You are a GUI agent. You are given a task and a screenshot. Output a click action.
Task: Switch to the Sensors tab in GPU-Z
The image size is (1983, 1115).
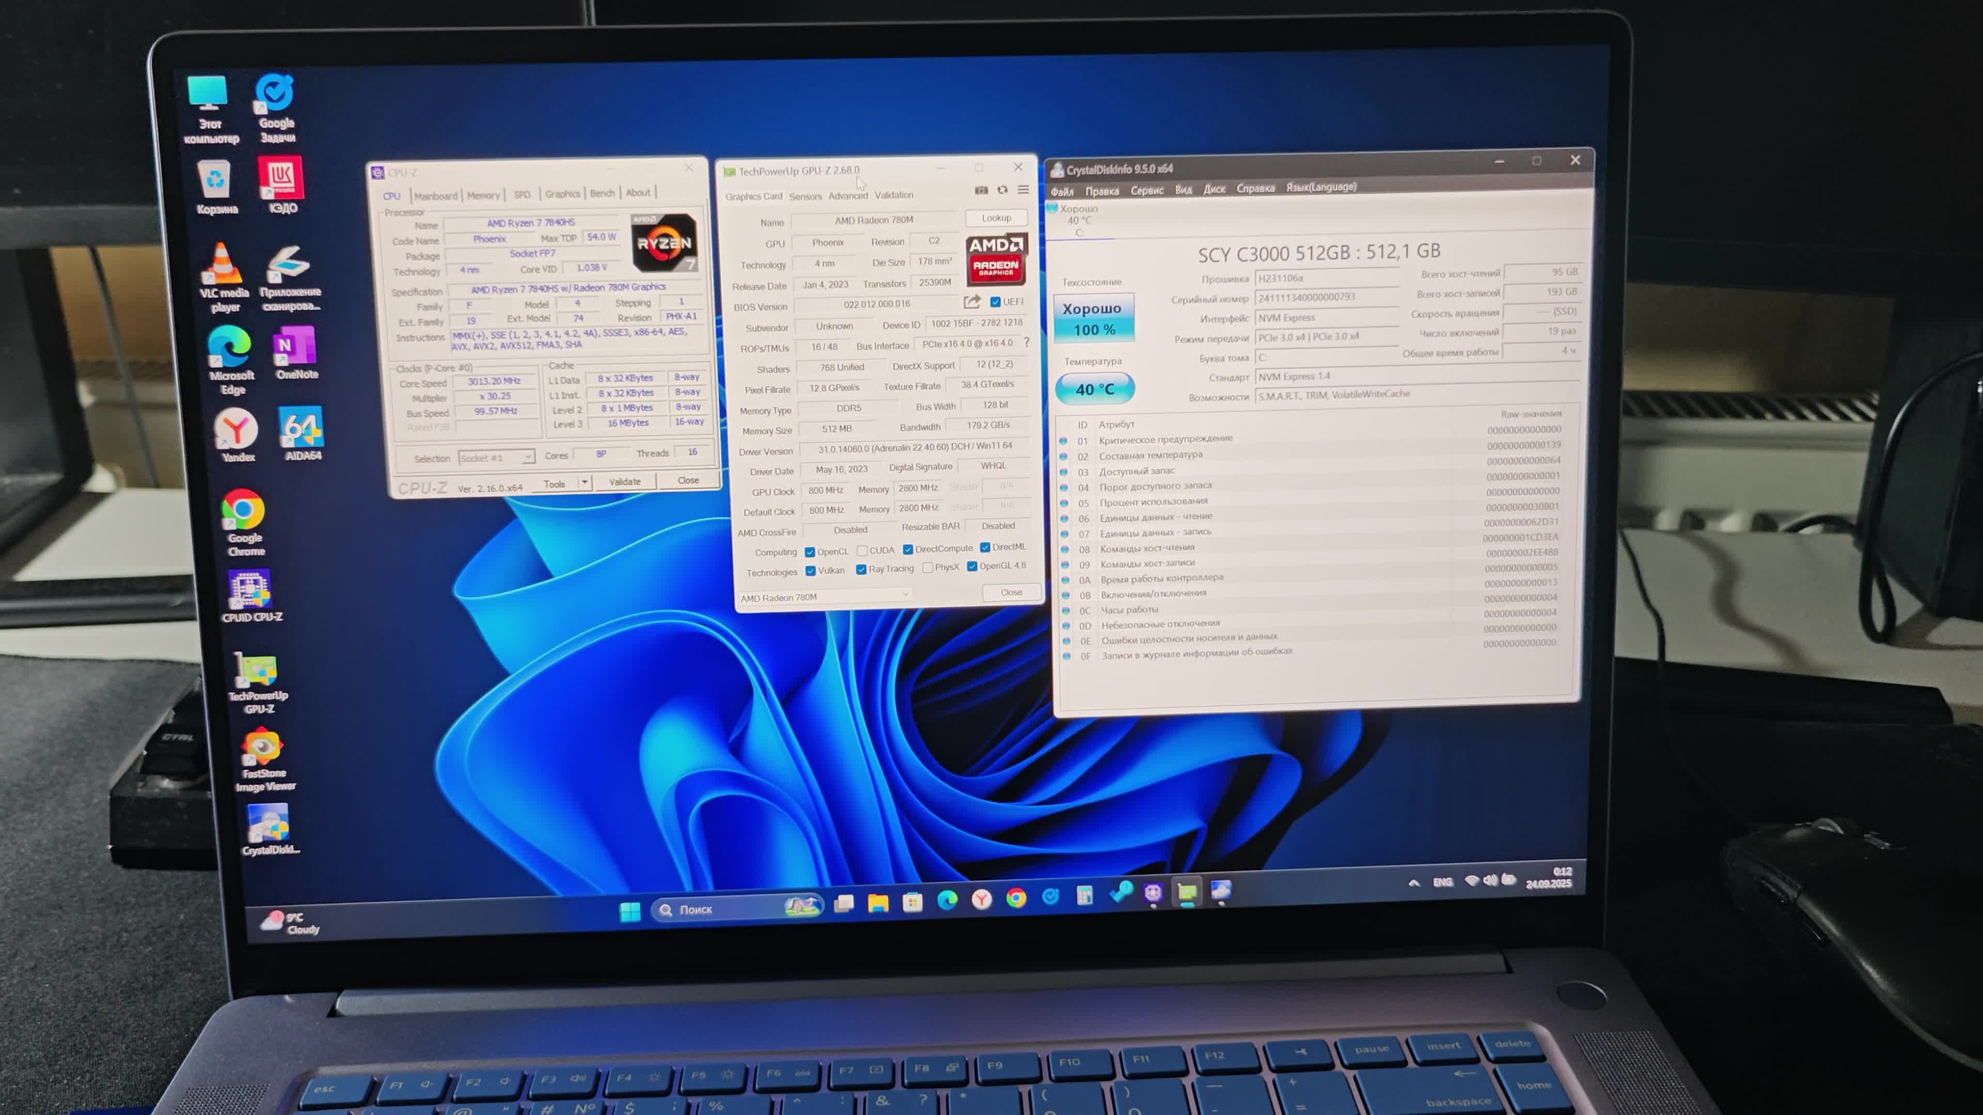(x=805, y=197)
